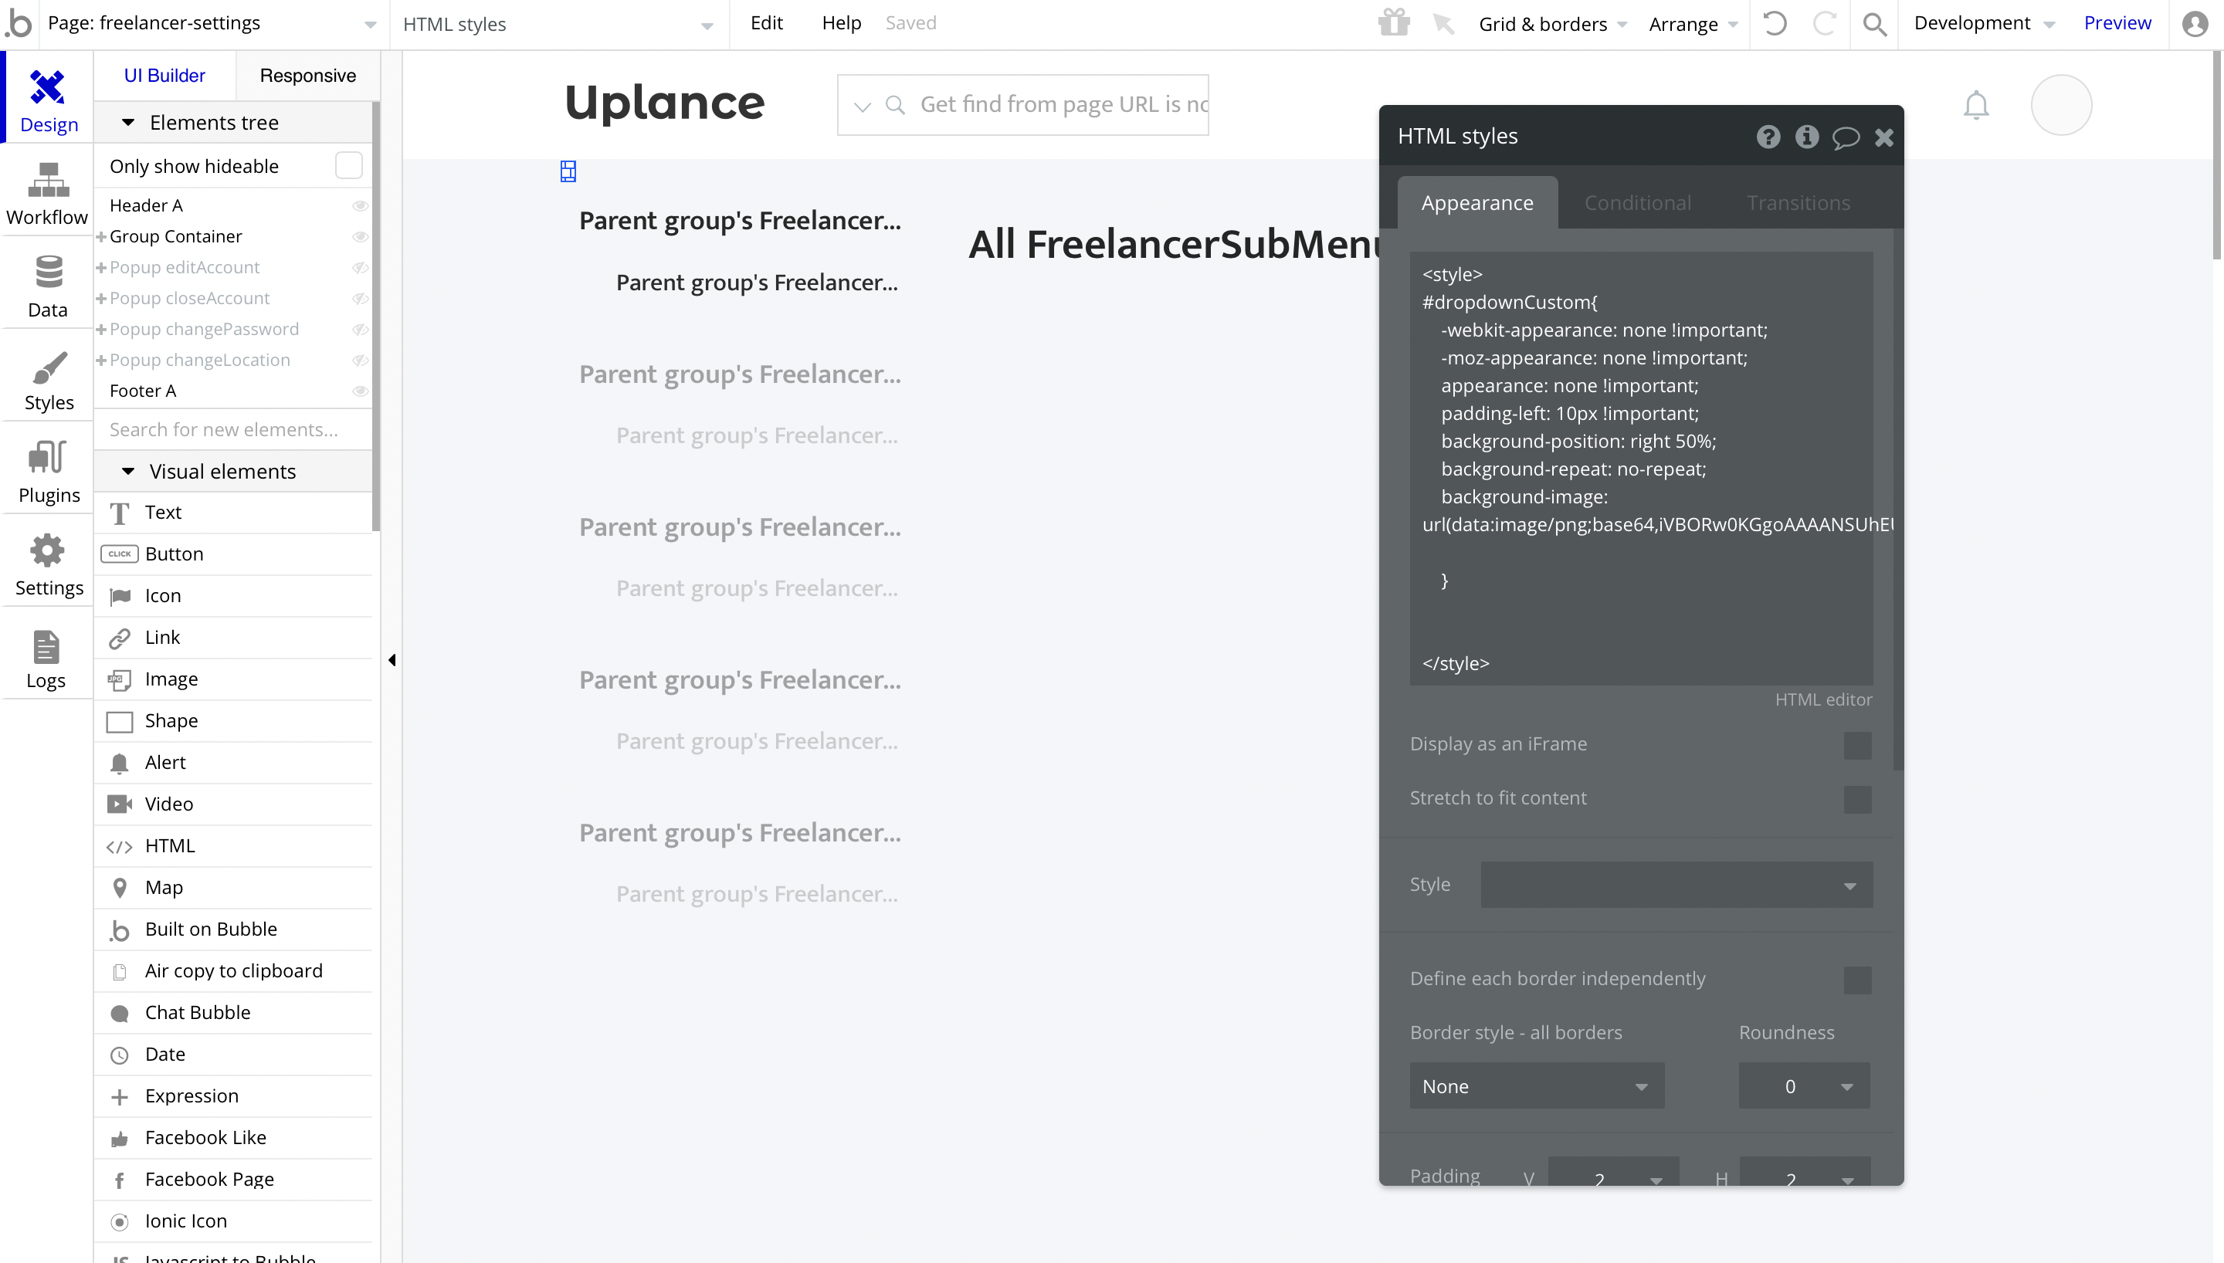Open the element inspector help icon

click(1768, 137)
